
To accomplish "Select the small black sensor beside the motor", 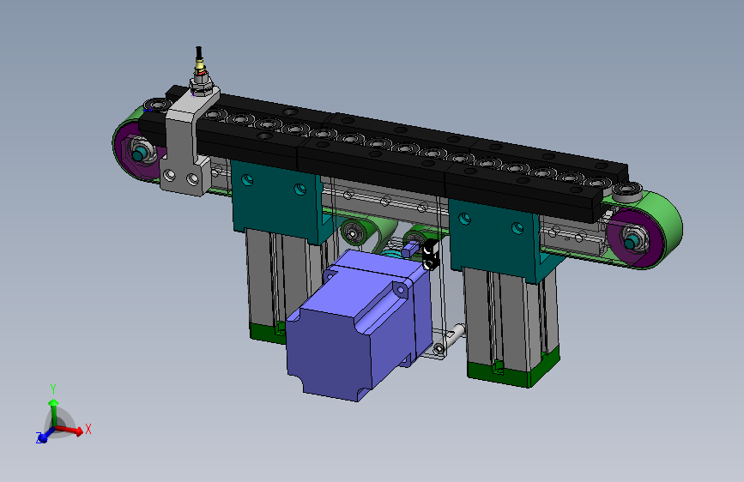I will click(x=430, y=256).
